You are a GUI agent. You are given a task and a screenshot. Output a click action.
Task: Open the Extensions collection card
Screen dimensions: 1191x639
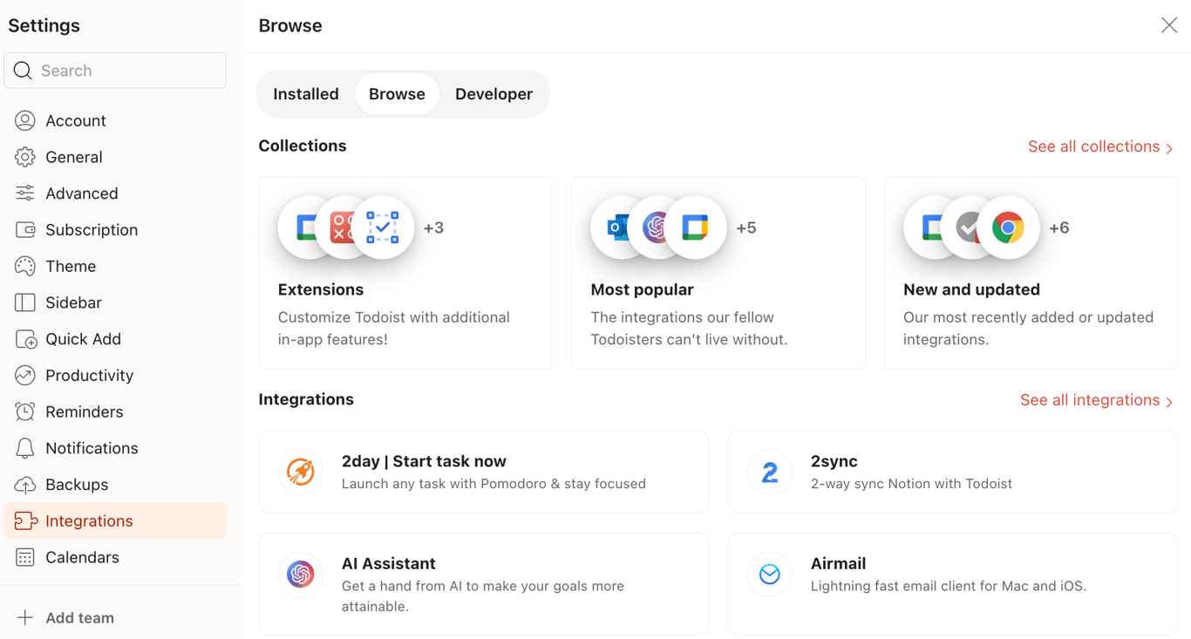pos(405,273)
